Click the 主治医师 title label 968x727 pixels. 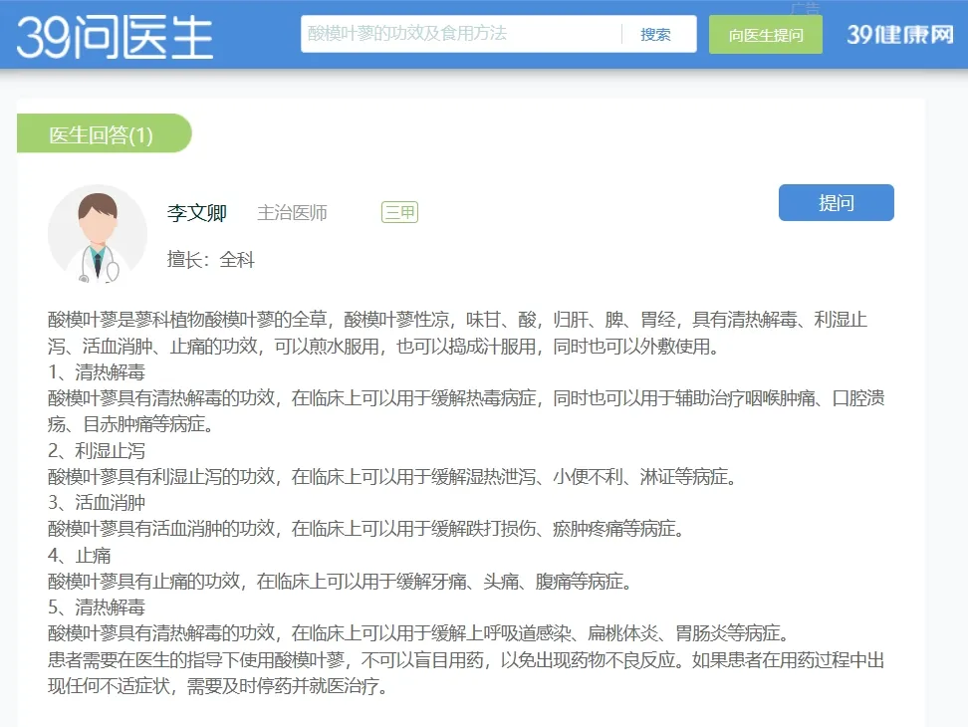click(292, 213)
